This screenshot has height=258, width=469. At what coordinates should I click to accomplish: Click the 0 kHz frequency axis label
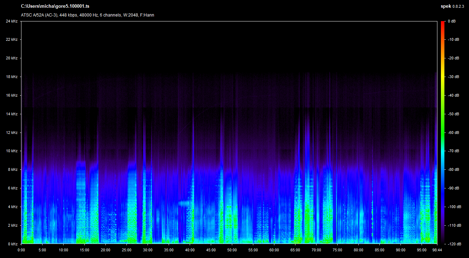pos(12,244)
